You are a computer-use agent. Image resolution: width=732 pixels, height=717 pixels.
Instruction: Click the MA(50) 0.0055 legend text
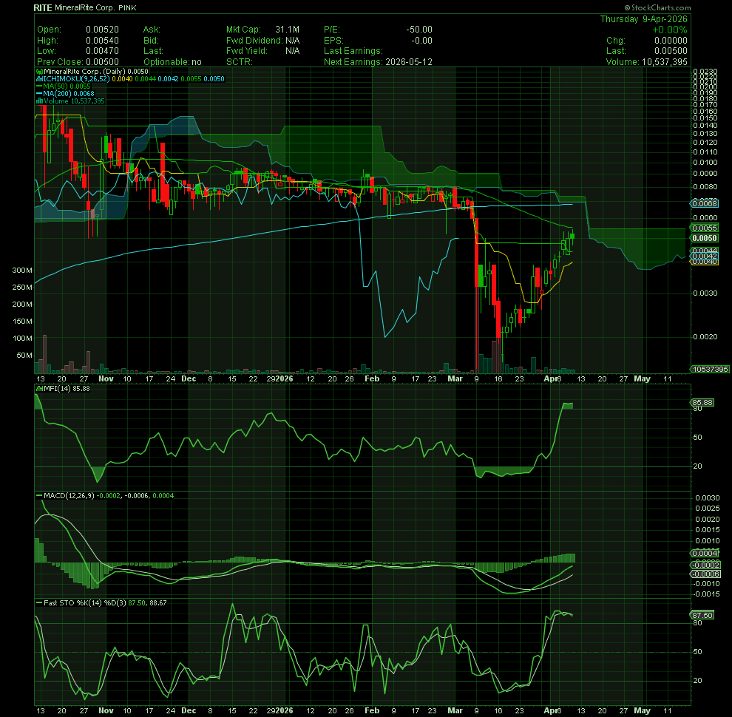[x=67, y=86]
